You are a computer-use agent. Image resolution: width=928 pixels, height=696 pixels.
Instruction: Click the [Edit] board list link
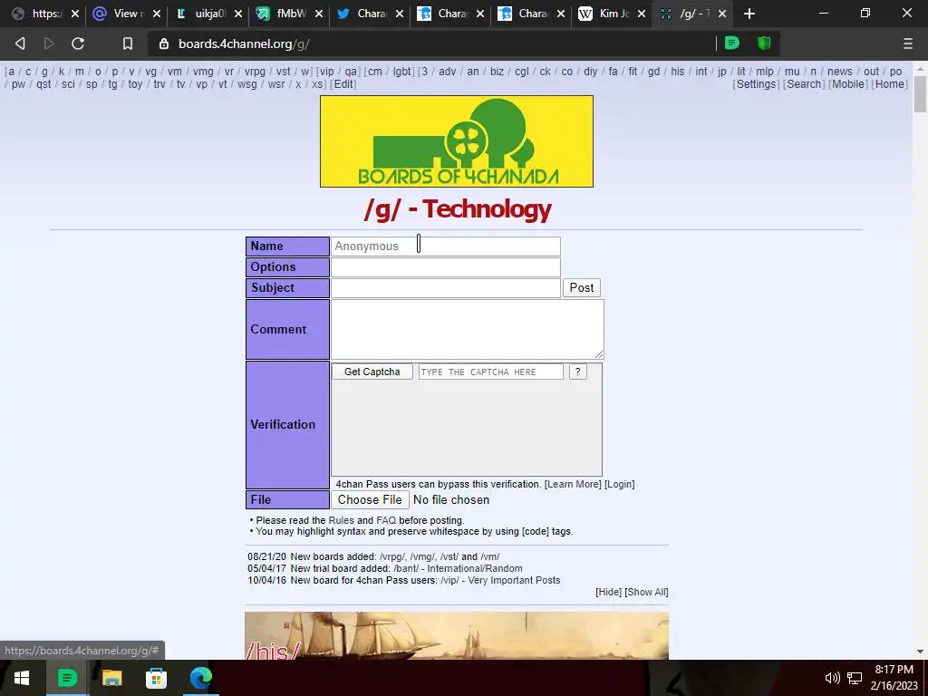(343, 84)
